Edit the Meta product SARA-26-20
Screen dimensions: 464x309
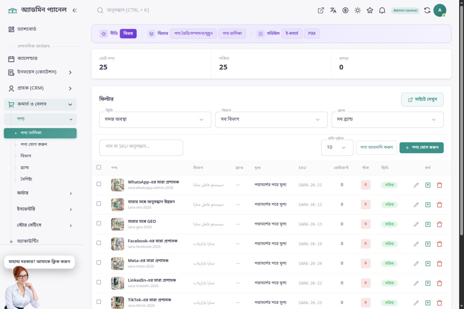click(416, 263)
